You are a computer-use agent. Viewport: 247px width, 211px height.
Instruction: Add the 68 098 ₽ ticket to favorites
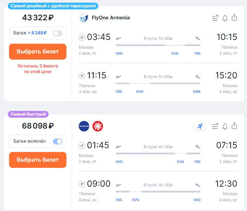tap(215, 126)
